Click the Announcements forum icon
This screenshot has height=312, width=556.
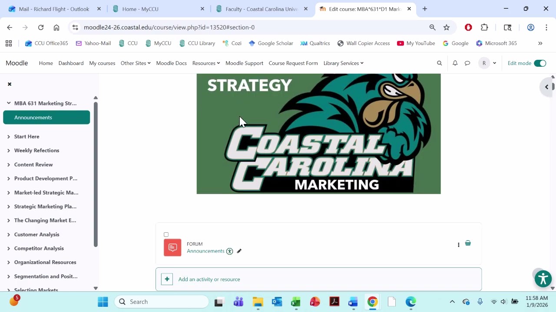tap(172, 247)
